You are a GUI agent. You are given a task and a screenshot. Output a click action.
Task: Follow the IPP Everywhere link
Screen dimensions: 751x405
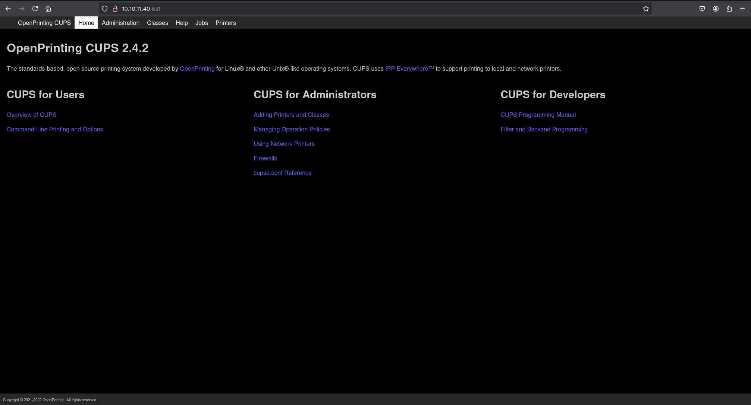[409, 68]
